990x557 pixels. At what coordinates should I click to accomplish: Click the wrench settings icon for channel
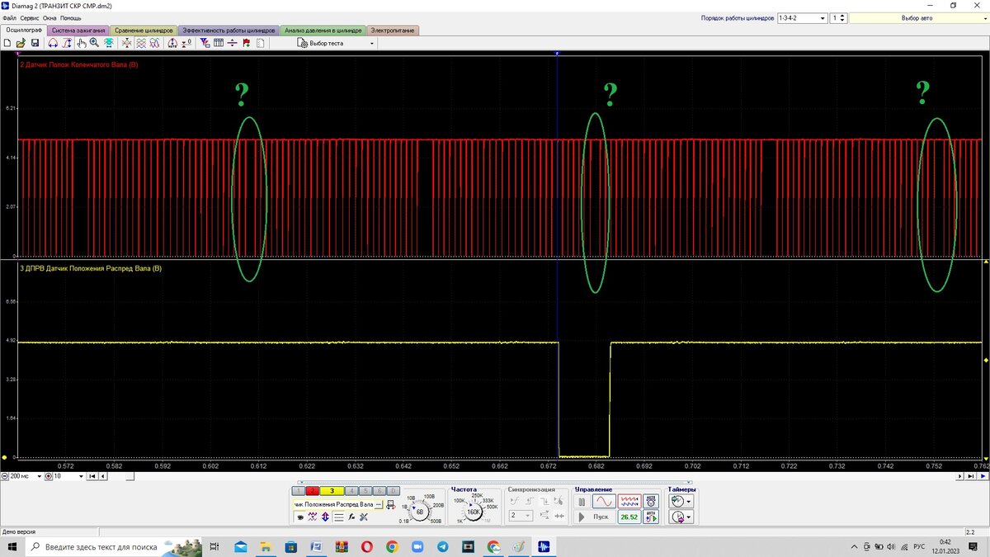point(363,517)
